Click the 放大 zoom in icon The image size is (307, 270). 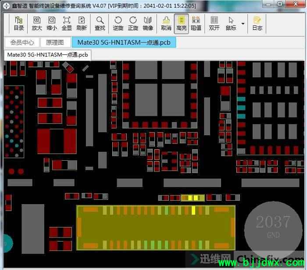(x=37, y=24)
